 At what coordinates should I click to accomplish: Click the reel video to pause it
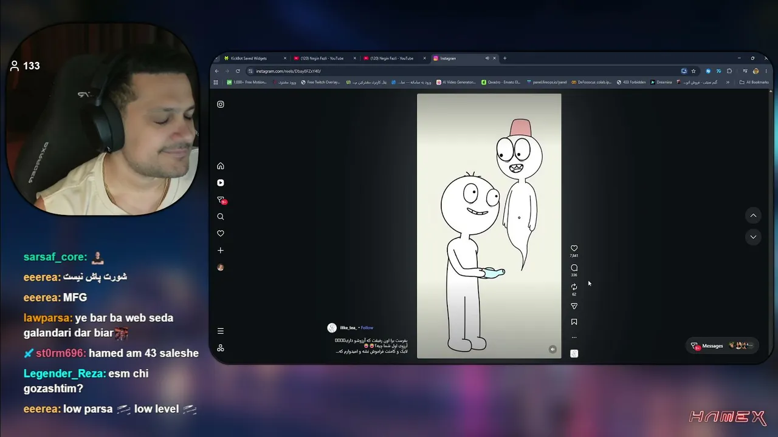(x=489, y=226)
